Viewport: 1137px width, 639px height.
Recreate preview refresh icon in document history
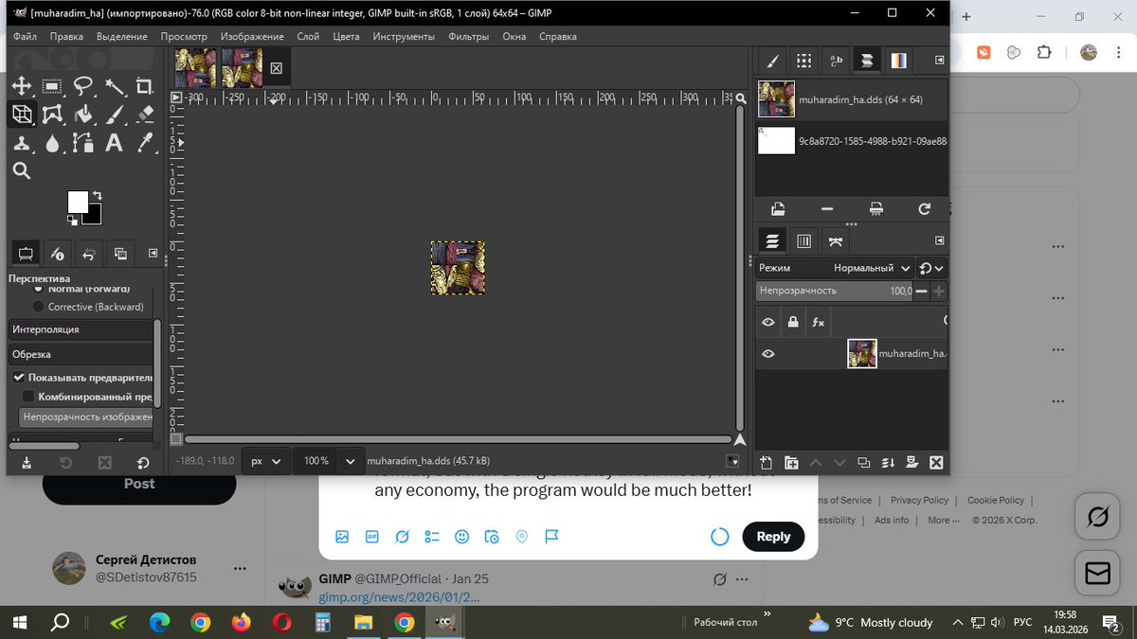[x=925, y=208]
